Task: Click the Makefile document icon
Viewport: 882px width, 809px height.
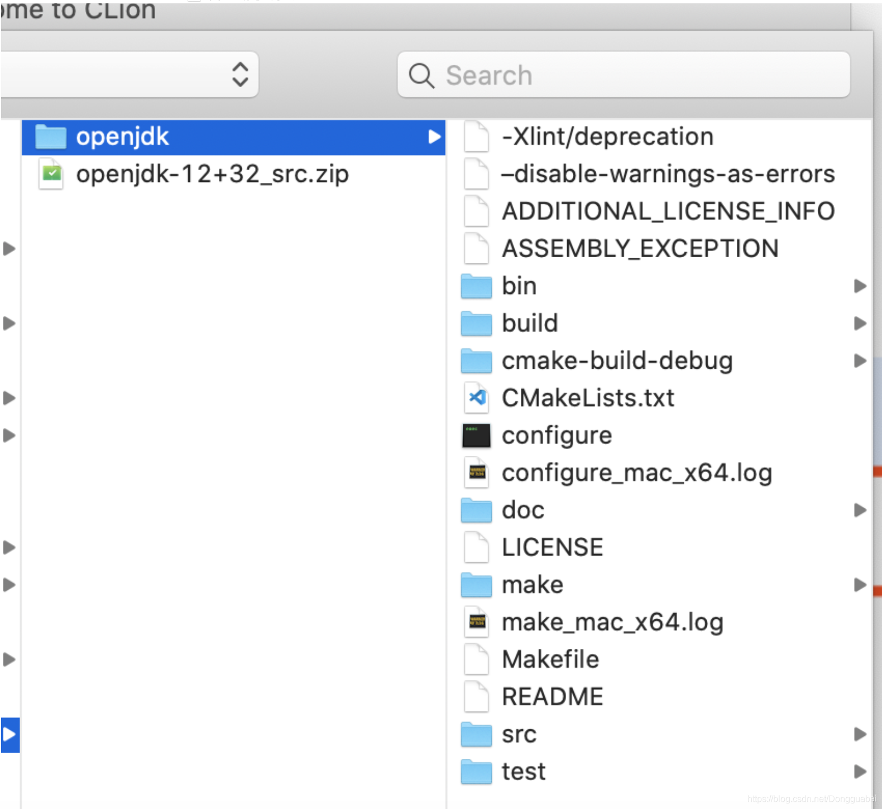Action: pos(476,659)
